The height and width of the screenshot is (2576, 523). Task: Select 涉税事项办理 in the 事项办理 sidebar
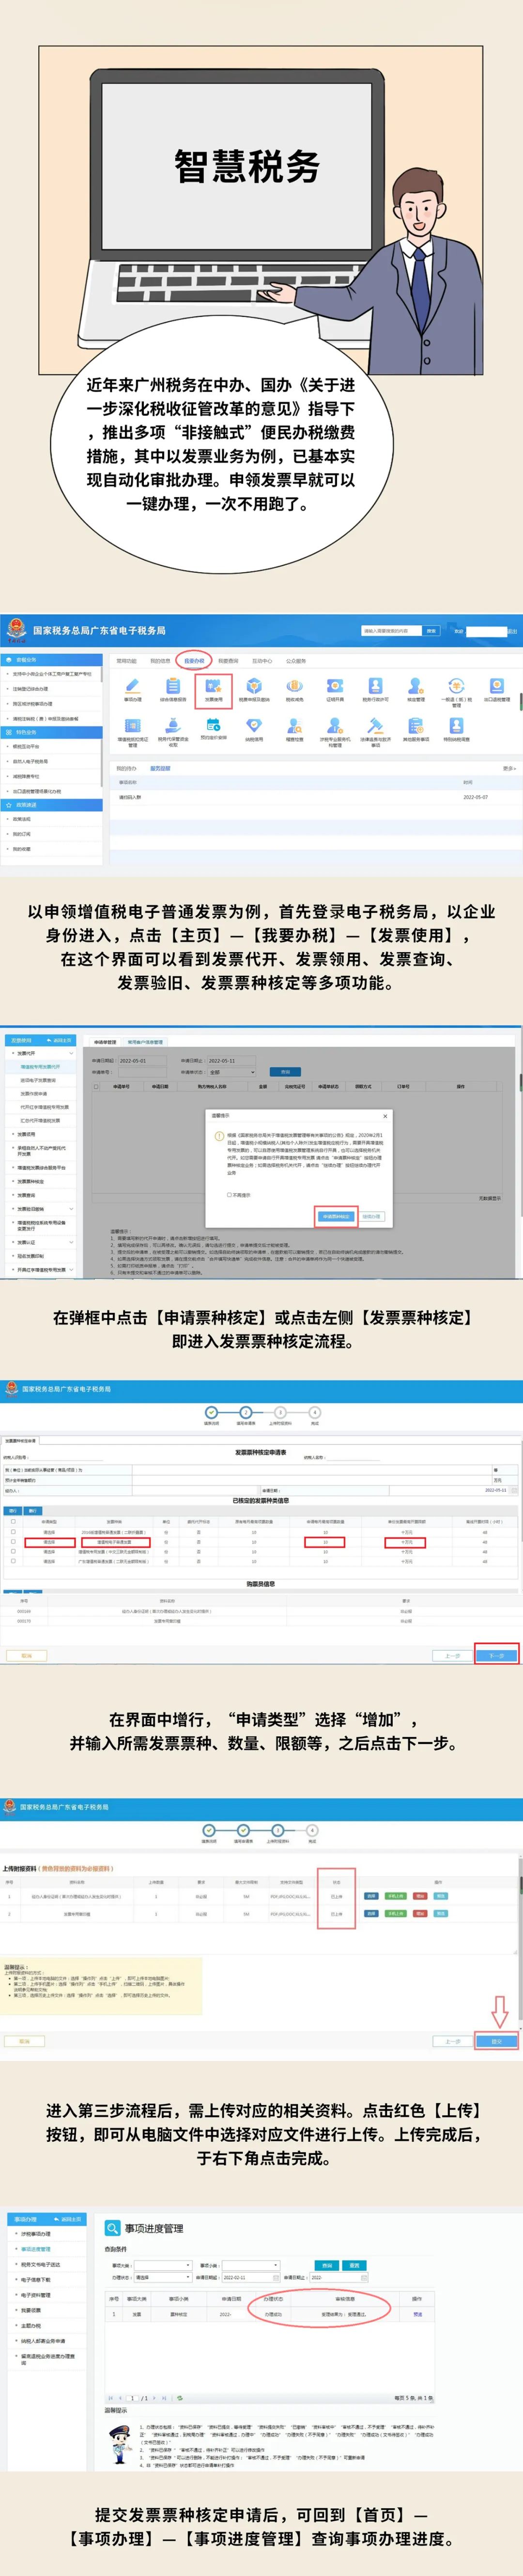(x=36, y=2234)
